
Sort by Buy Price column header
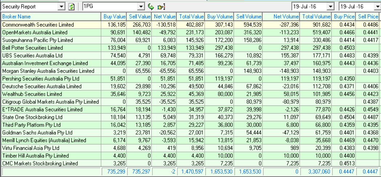click(344, 16)
